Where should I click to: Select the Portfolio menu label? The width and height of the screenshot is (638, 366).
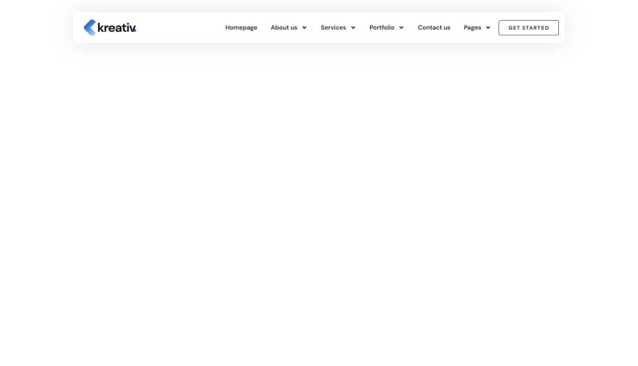[381, 28]
